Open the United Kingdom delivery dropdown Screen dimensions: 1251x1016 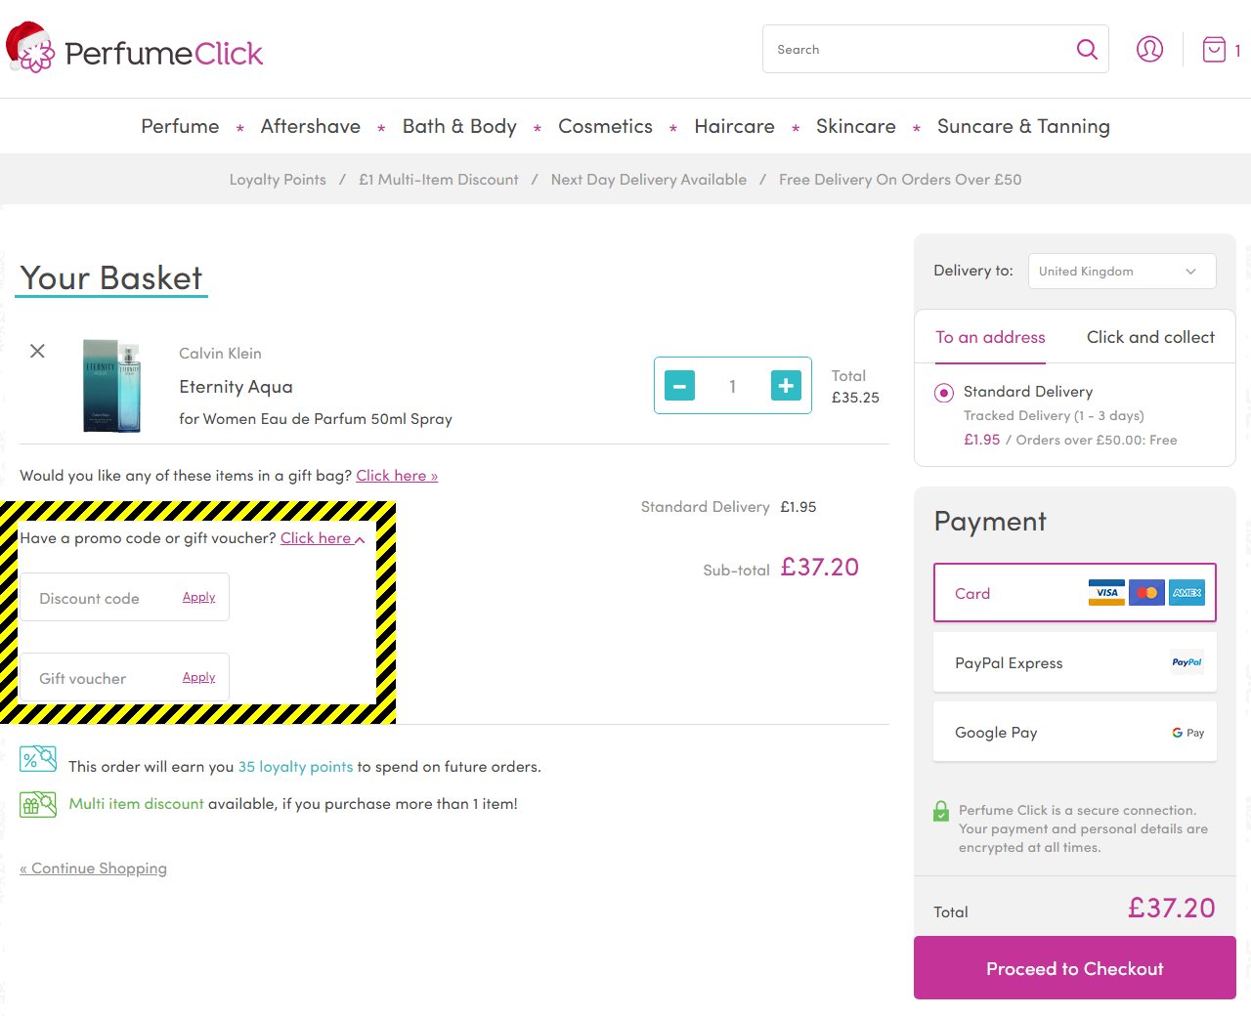(x=1121, y=271)
